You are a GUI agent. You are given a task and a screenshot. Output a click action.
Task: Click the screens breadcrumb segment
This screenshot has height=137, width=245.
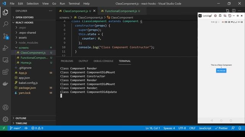(64, 18)
